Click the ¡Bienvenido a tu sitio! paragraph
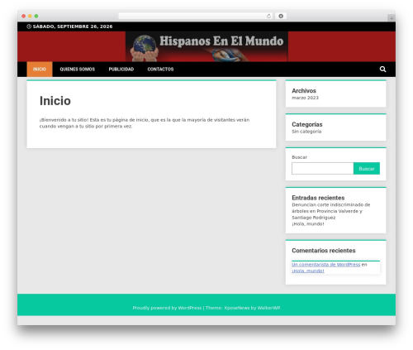 (145, 123)
